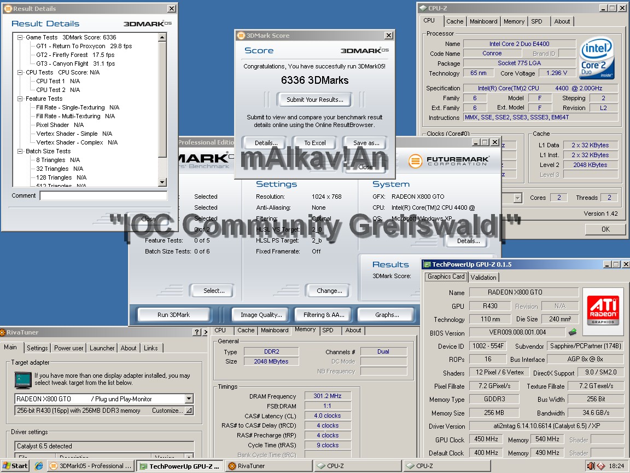Open About tab in top CPU-Z
This screenshot has width=630, height=473.
pyautogui.click(x=562, y=21)
